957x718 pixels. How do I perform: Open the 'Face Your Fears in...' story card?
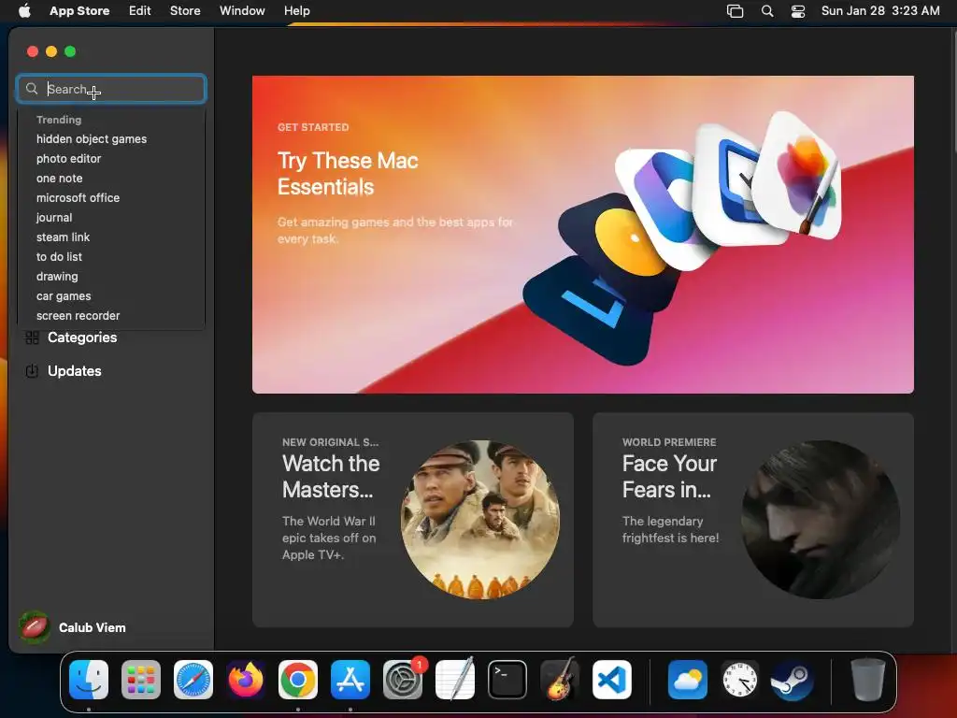[x=753, y=520]
